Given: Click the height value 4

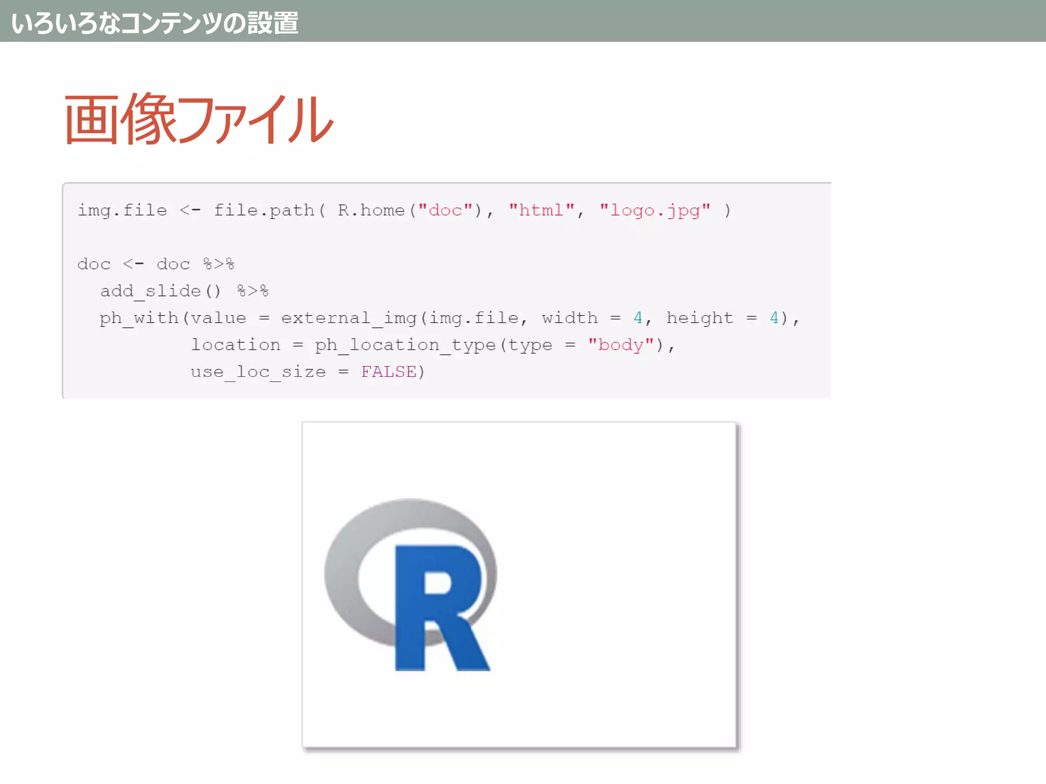Looking at the screenshot, I should [774, 318].
